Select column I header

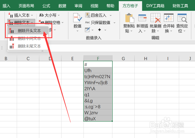pos(168,58)
